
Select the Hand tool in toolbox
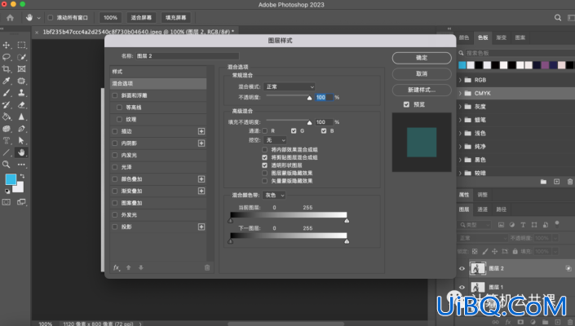pos(22,152)
